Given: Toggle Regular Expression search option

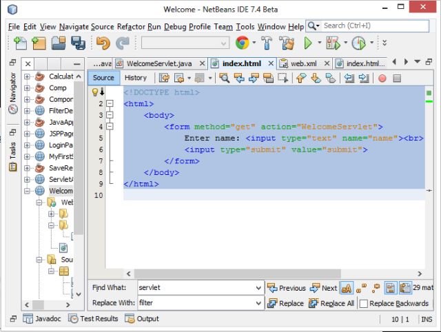Looking at the screenshot, I should coord(376,288).
